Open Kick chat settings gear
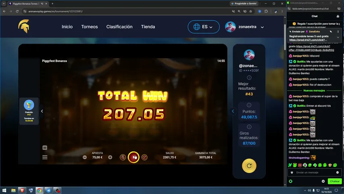The image size is (344, 194). [x=323, y=181]
